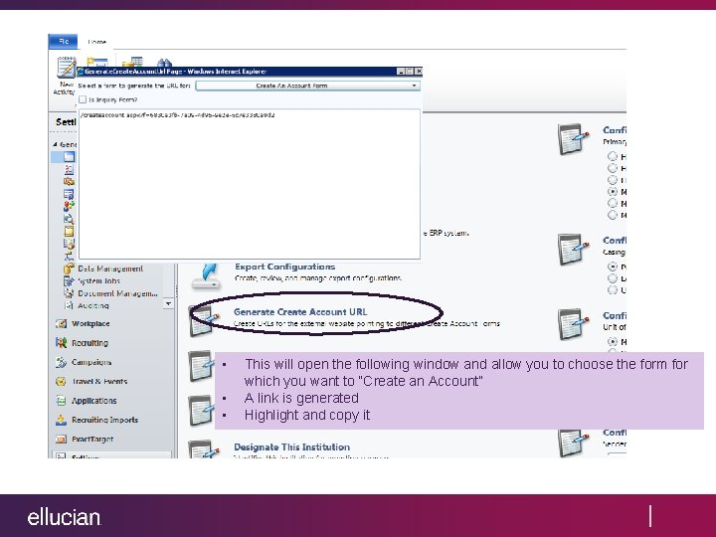Click the highlighted icon in General settings tree
The width and height of the screenshot is (716, 537).
pos(69,157)
